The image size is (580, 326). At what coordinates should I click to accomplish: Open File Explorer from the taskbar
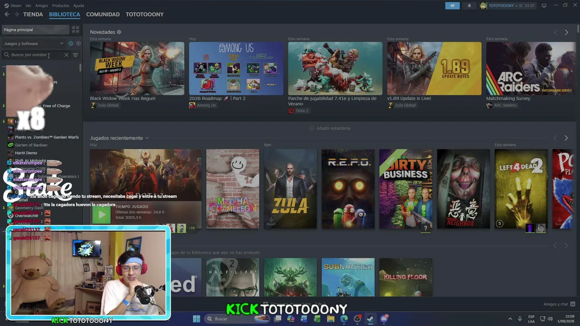pos(331,319)
